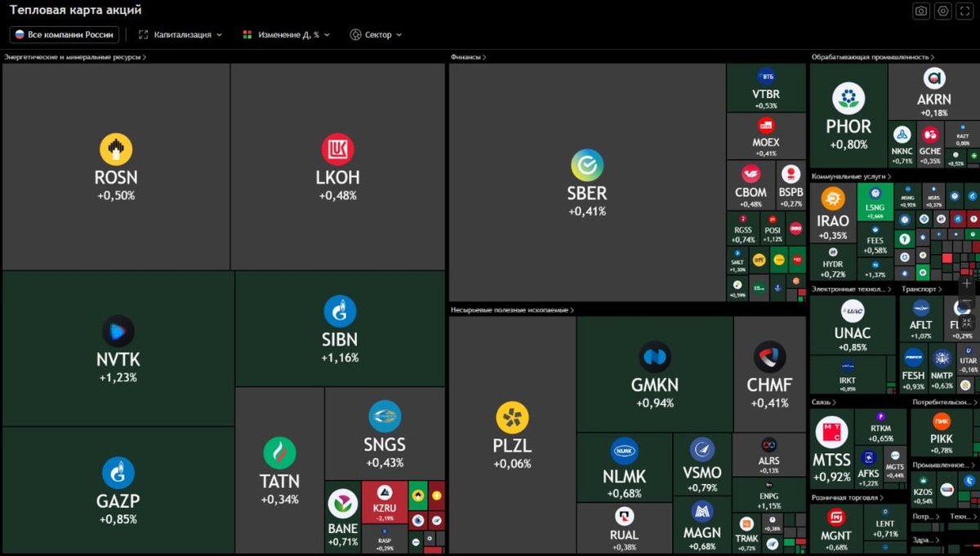Viewport: 980px width, 556px height.
Task: Click the LKOH Lukoil logo
Action: click(x=337, y=149)
